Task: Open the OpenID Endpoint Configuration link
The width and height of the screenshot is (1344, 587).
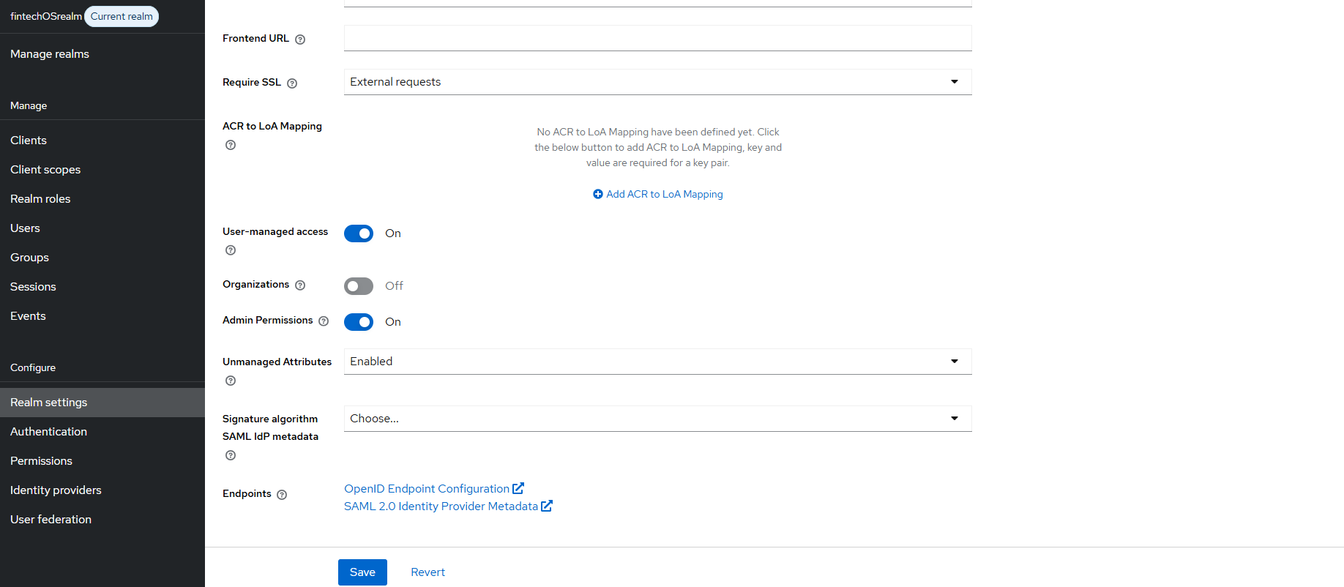Action: [x=427, y=489]
